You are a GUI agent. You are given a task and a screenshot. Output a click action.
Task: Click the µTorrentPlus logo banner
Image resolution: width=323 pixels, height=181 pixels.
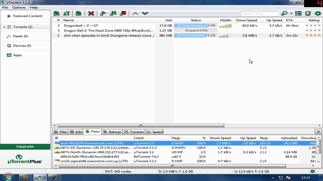[25, 159]
